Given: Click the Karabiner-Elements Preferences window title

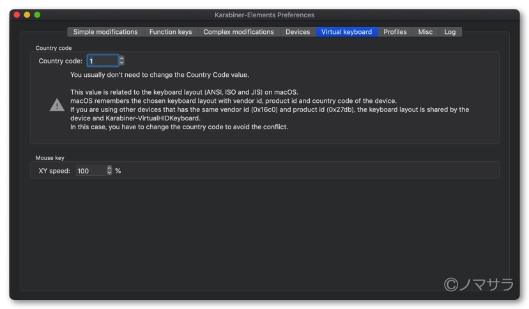Looking at the screenshot, I should coord(264,15).
